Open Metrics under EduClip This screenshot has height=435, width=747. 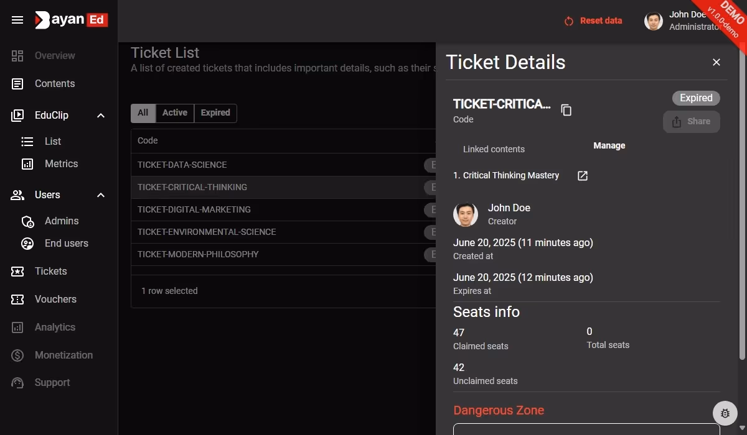(61, 163)
